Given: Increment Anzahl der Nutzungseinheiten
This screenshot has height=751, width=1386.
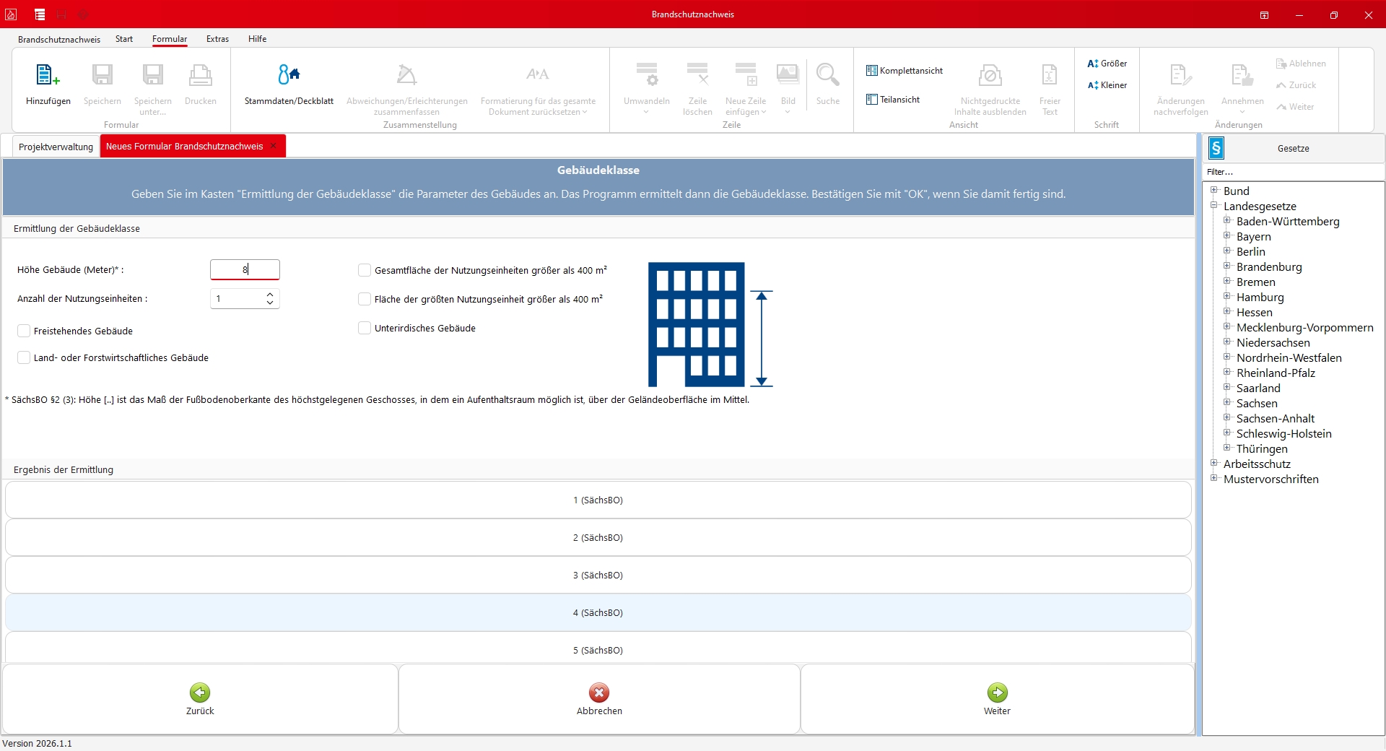Looking at the screenshot, I should coord(270,294).
